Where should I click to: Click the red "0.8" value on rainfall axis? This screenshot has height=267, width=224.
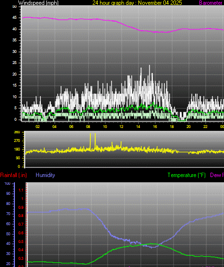click(21, 216)
